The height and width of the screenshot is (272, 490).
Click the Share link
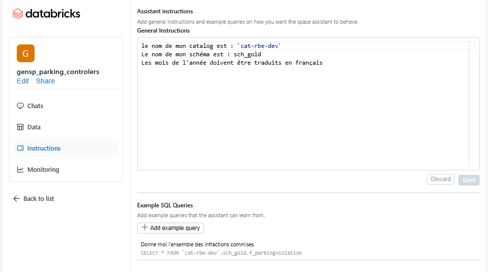(45, 81)
